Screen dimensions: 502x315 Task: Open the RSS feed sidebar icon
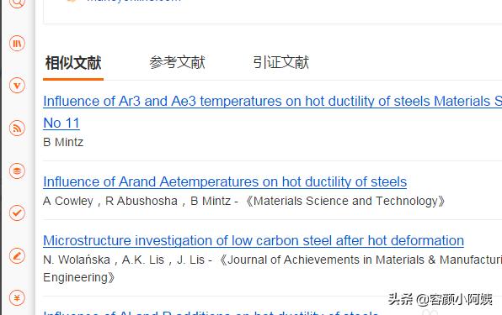pos(17,129)
